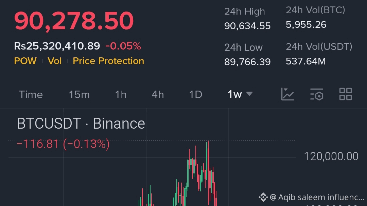The height and width of the screenshot is (206, 367).
Task: Select the 1h interval tab
Action: [x=121, y=94]
